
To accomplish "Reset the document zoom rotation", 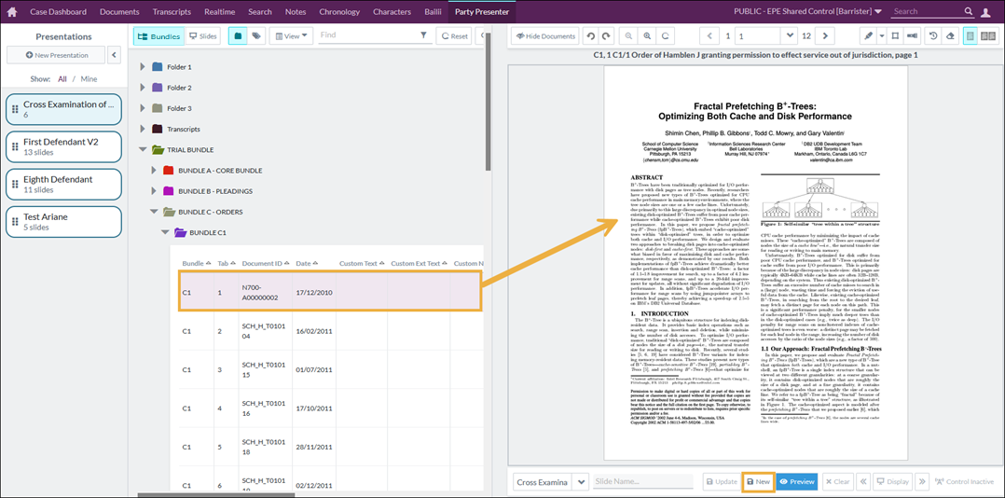I will [x=666, y=35].
